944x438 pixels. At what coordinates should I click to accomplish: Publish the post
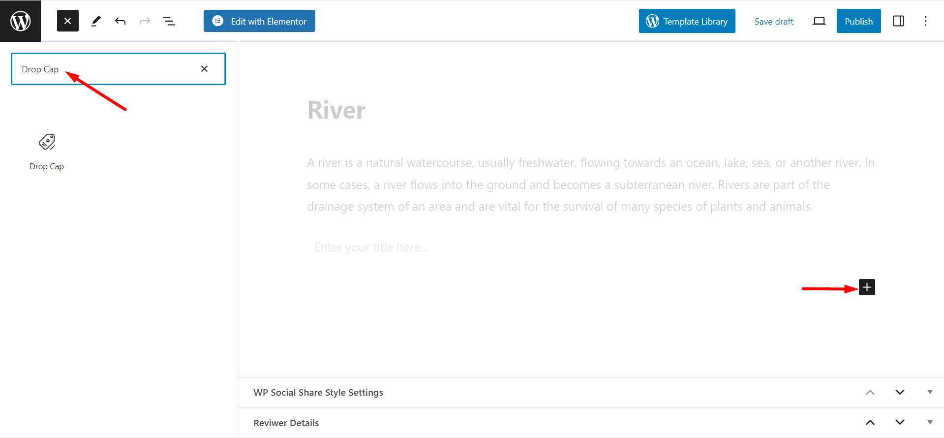(858, 21)
